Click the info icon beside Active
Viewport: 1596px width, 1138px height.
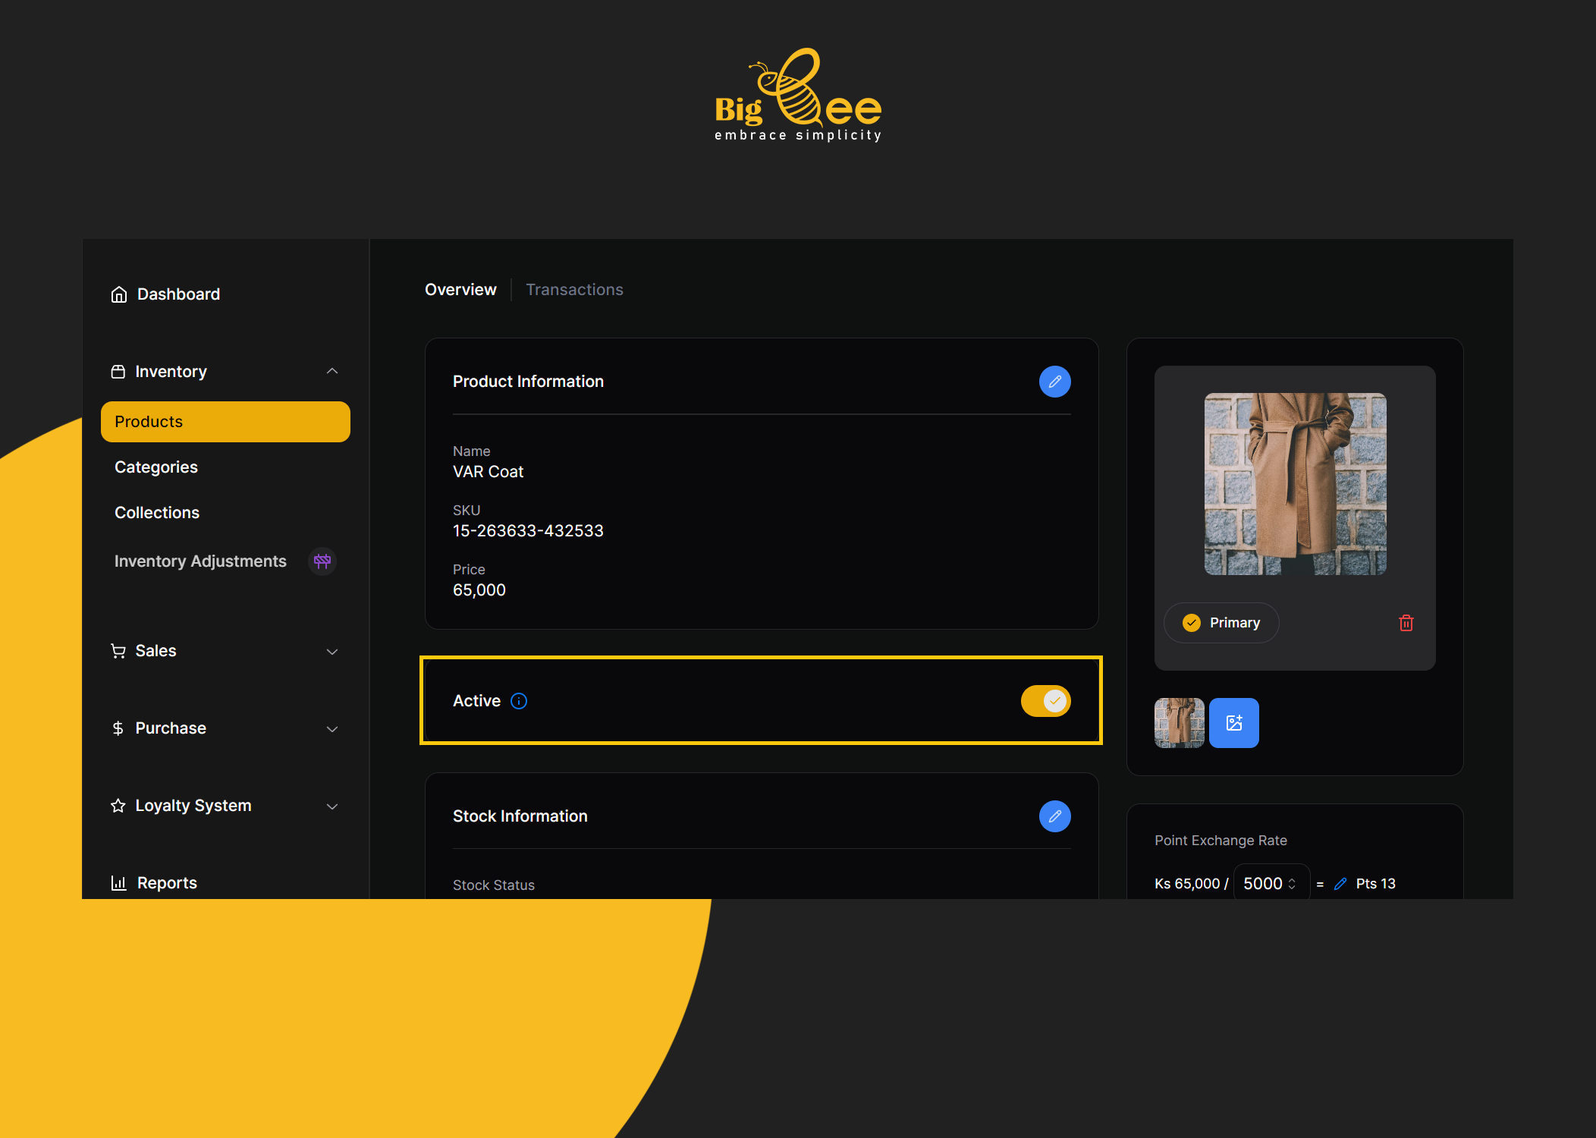click(519, 701)
